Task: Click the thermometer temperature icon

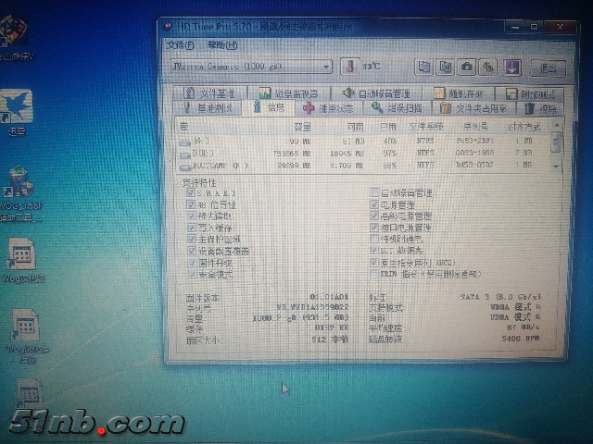Action: pyautogui.click(x=349, y=67)
